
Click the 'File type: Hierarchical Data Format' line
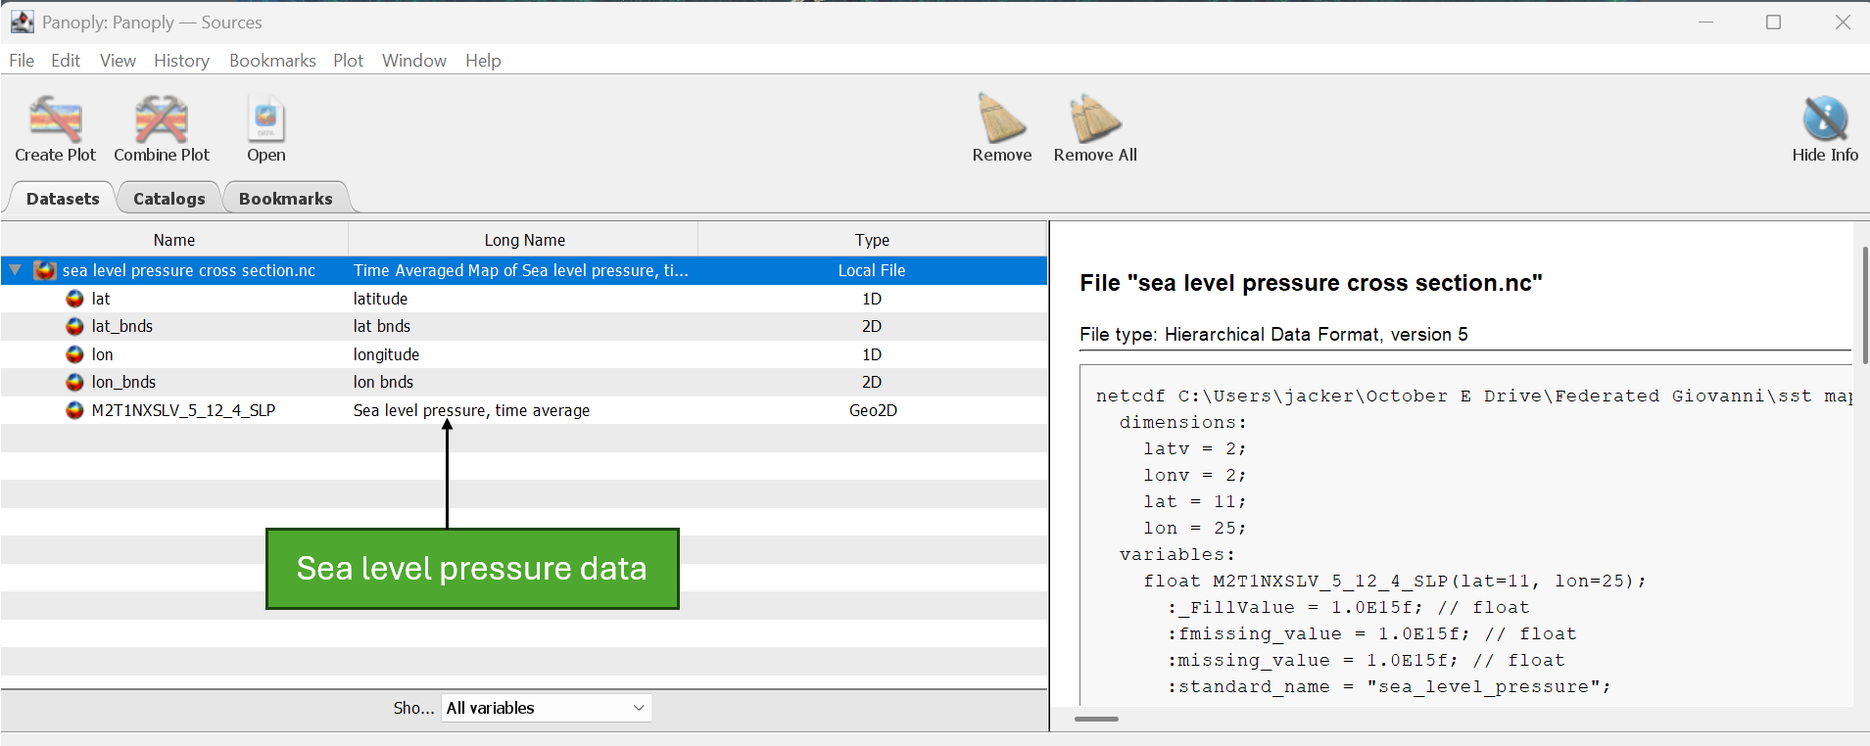point(1273,335)
